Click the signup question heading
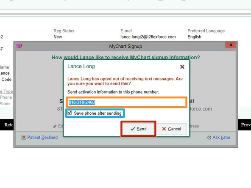 point(126,58)
